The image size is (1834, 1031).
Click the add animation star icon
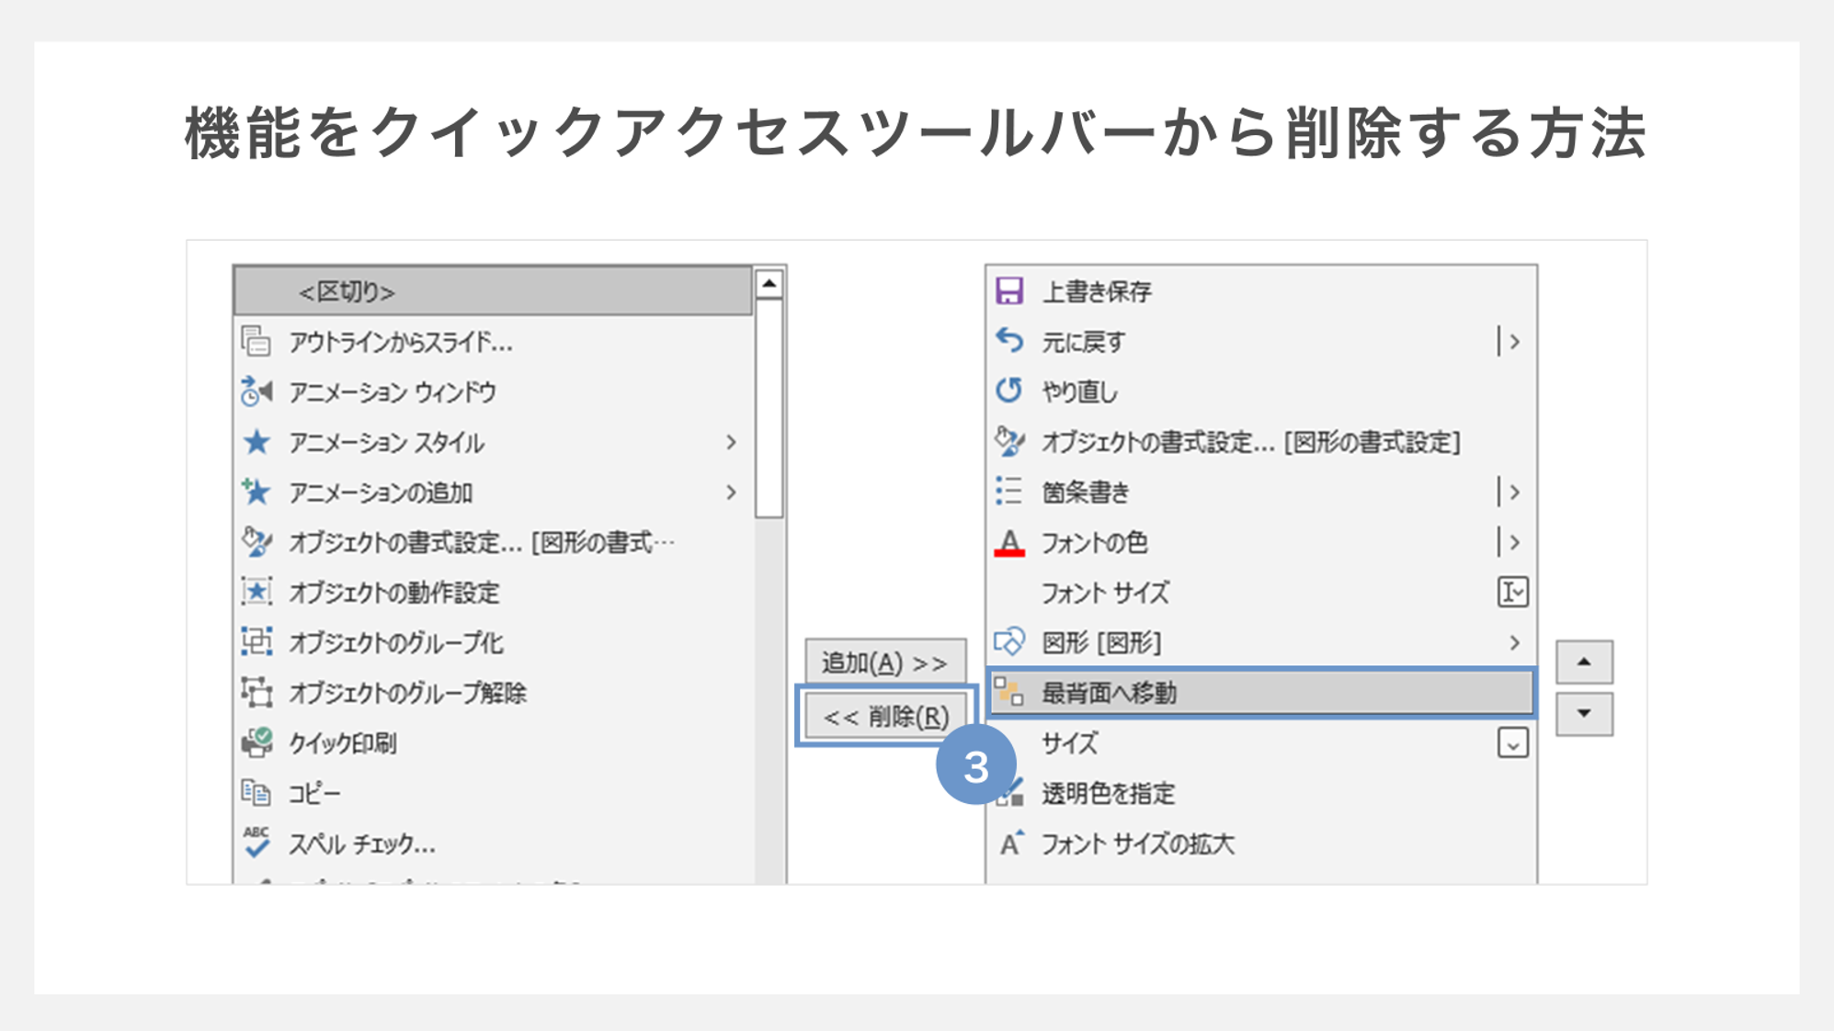pyautogui.click(x=256, y=492)
